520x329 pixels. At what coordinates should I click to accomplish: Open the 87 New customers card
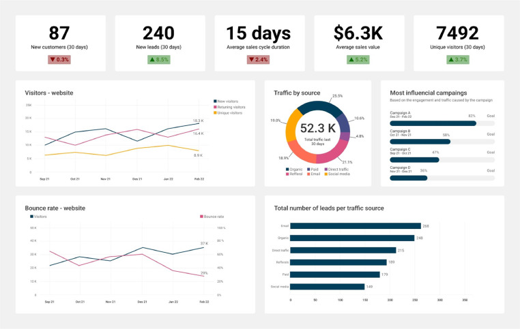pos(60,43)
